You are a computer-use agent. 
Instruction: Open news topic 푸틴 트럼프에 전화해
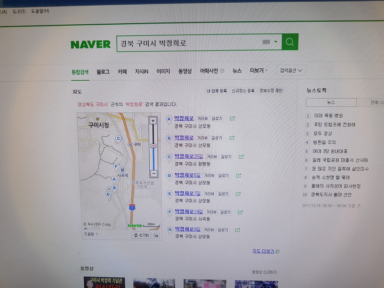334,124
